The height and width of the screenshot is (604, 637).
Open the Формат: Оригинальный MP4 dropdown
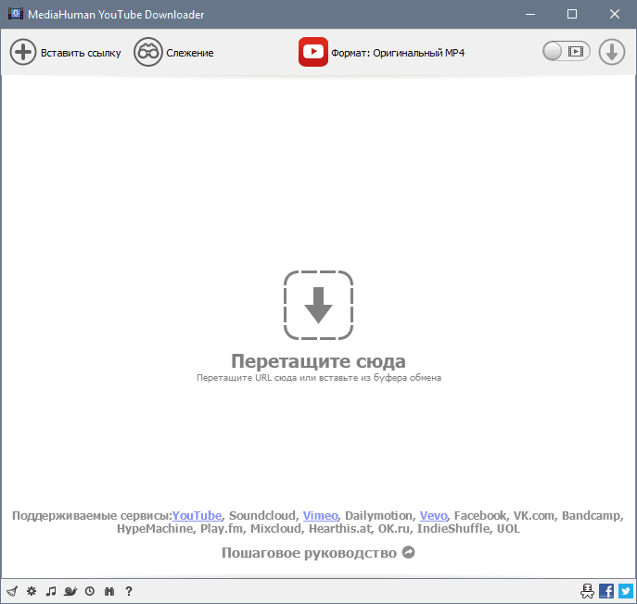pos(397,53)
